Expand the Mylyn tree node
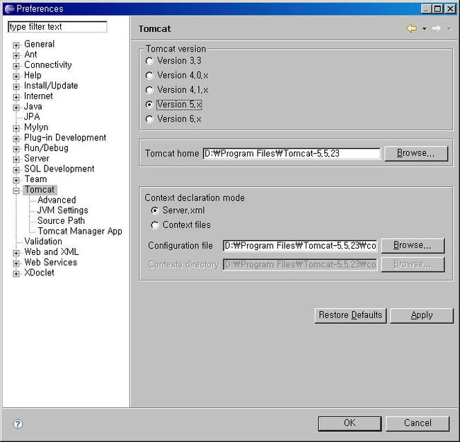 [x=16, y=128]
